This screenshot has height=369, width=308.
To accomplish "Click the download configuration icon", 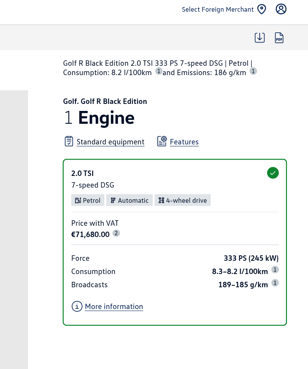I will (259, 38).
